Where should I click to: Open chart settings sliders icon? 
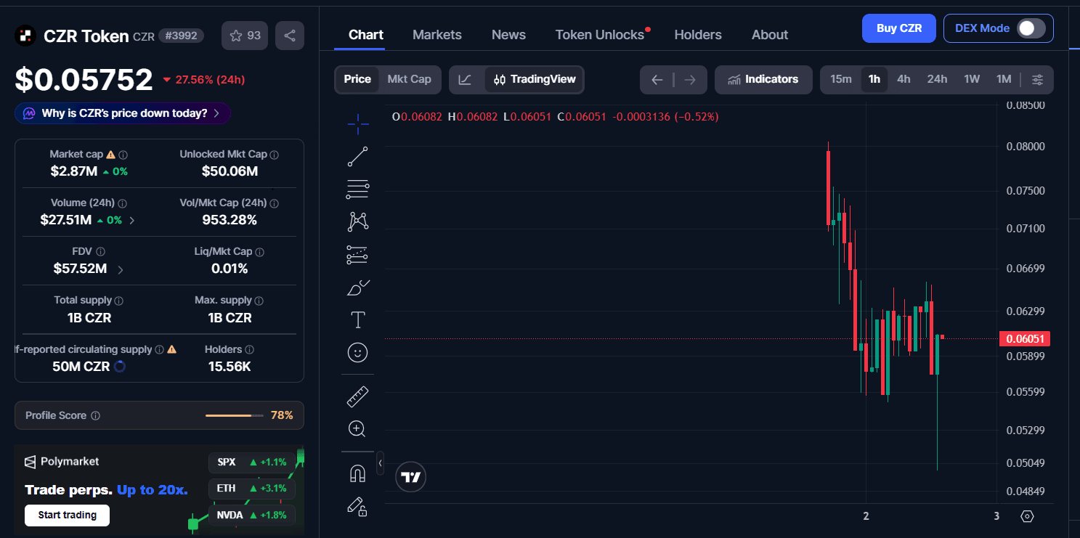[x=1038, y=80]
